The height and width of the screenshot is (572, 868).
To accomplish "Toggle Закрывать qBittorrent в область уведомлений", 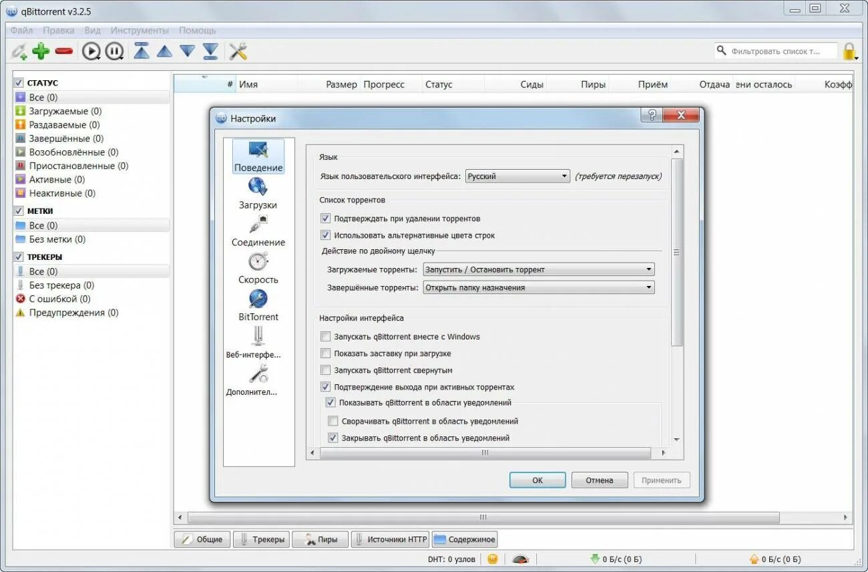I will pos(333,438).
